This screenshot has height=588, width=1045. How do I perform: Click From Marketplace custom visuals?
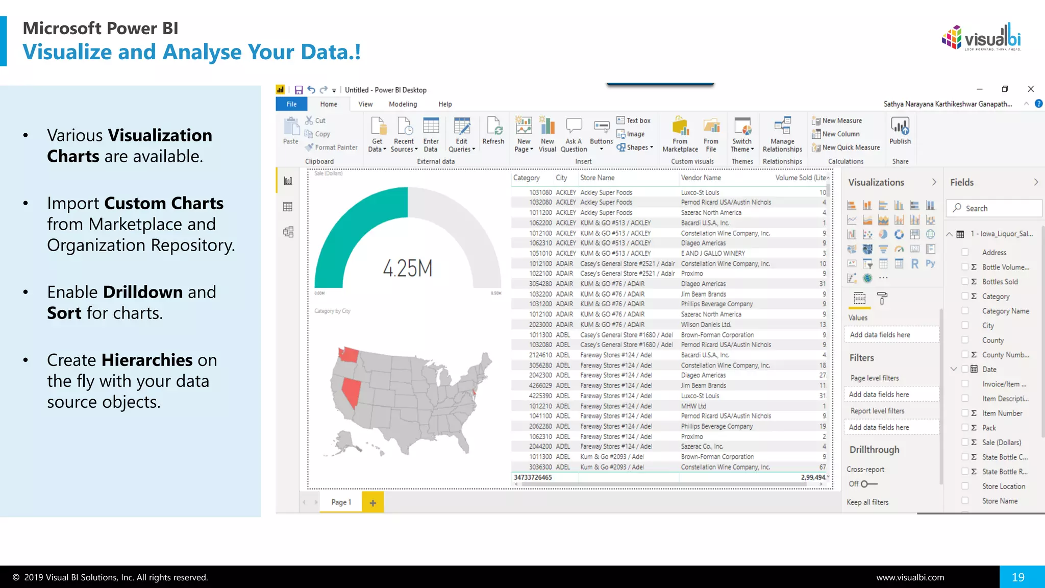coord(680,134)
